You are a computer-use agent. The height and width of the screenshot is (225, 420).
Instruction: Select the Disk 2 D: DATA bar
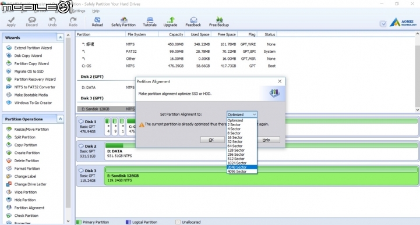261,151
